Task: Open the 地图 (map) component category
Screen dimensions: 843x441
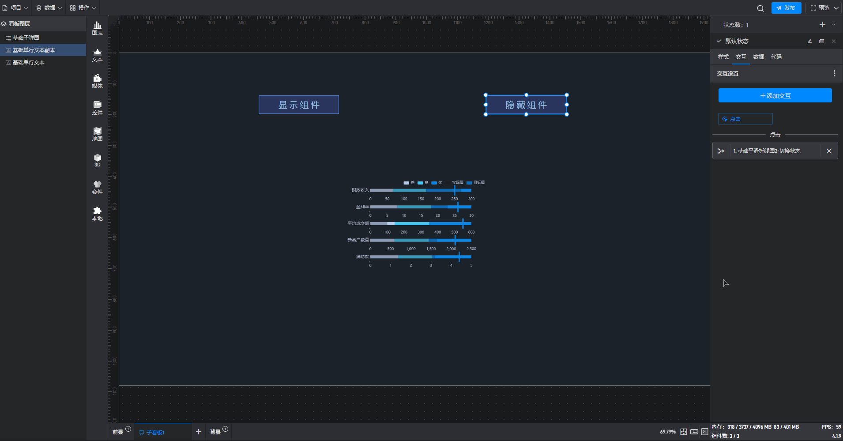Action: click(x=97, y=135)
